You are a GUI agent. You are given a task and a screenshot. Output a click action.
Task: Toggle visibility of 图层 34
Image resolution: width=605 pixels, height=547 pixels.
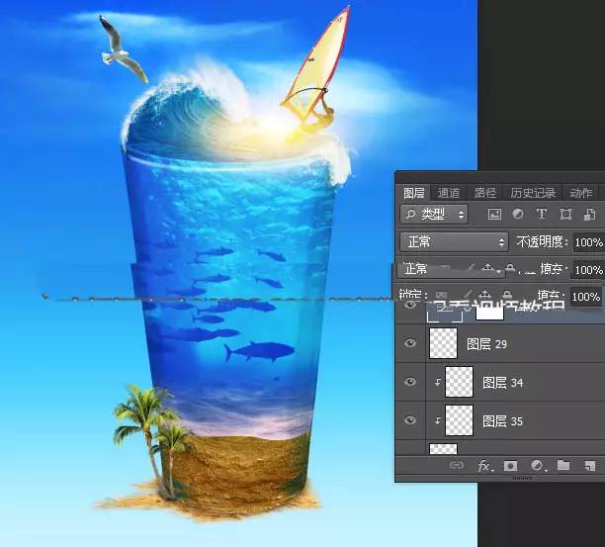[x=411, y=382]
